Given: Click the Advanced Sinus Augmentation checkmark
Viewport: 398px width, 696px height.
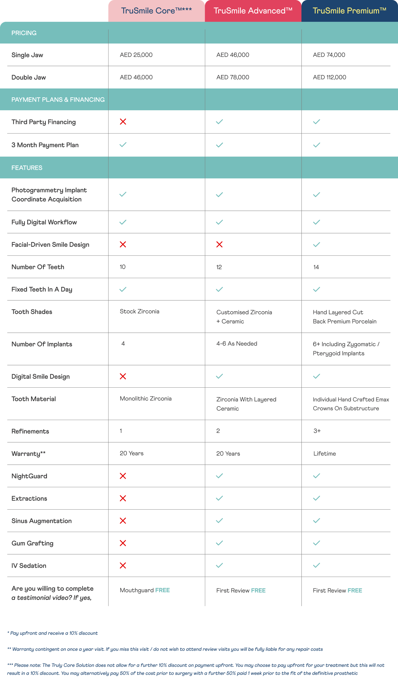Looking at the screenshot, I should [219, 520].
